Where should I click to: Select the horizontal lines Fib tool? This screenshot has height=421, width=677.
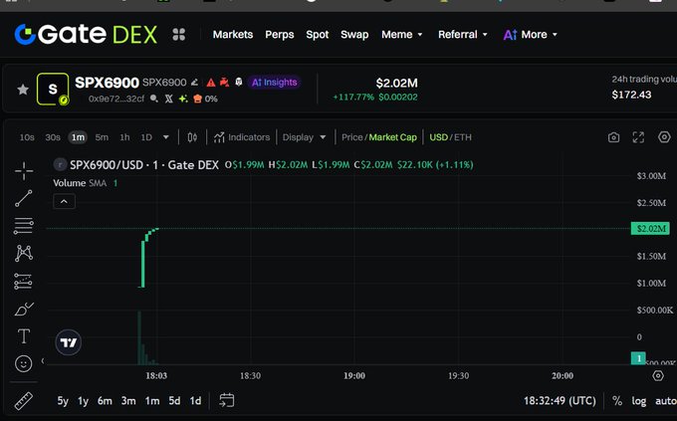[x=24, y=226]
